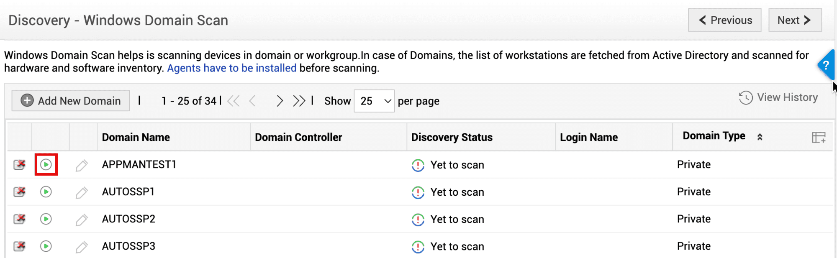The height and width of the screenshot is (258, 837).
Task: Run scan on AUTOSSP1 domain
Action: tap(46, 192)
